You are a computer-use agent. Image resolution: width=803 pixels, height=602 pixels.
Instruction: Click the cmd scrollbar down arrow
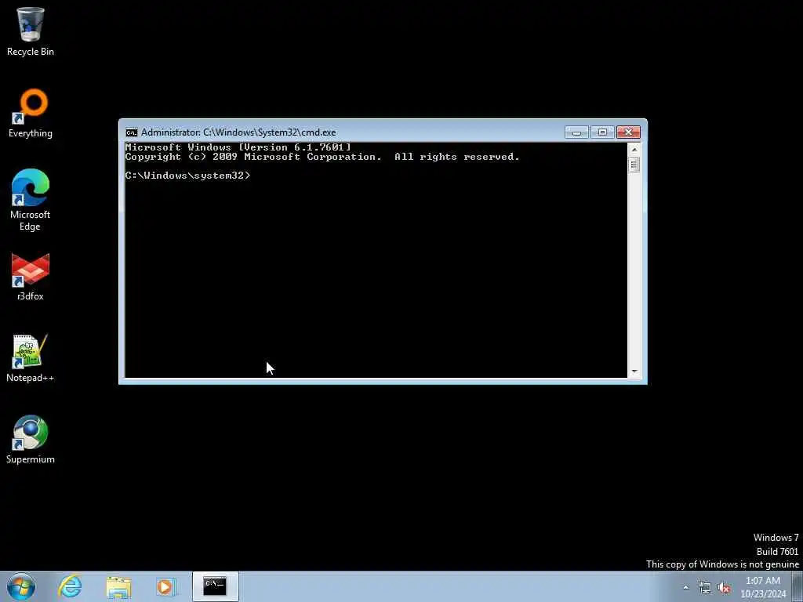tap(634, 371)
